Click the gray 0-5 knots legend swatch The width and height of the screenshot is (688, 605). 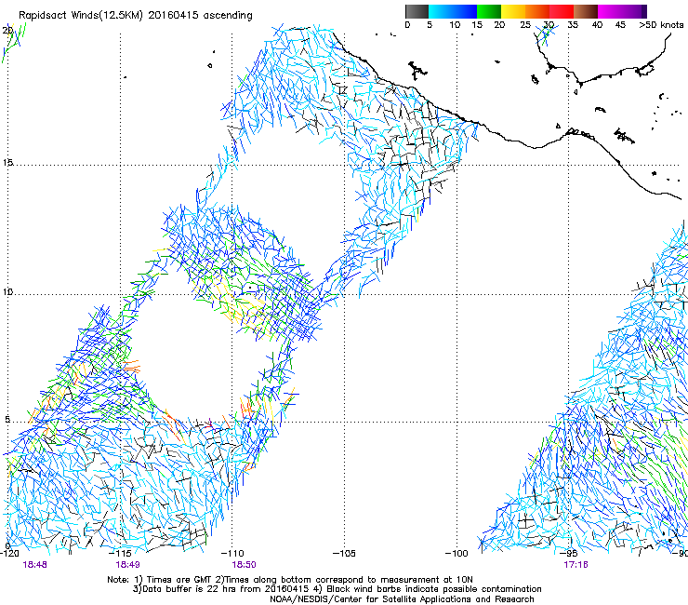tap(417, 11)
